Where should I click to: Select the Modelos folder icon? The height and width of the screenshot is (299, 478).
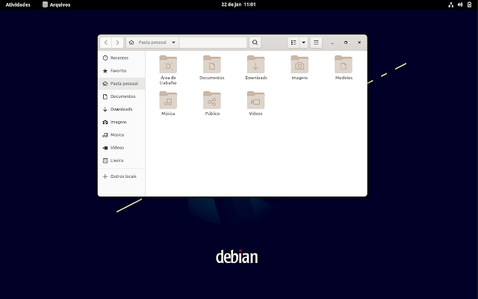click(x=344, y=64)
